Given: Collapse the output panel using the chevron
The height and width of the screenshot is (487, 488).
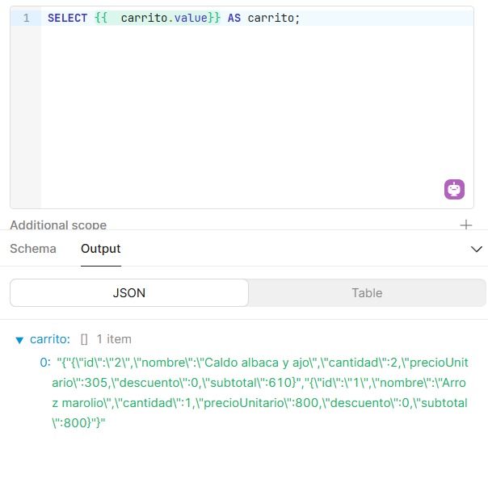Looking at the screenshot, I should coord(476,250).
